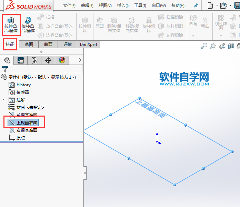The height and width of the screenshot is (207, 240).
Task: Expand the Fillet (圆角) dropdown arrow
Action: coord(193,36)
